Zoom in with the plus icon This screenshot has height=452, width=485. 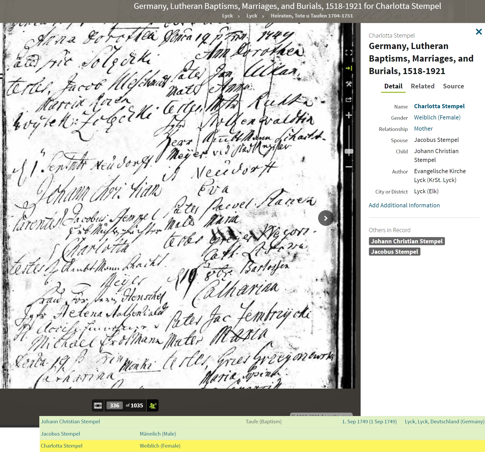pos(349,115)
